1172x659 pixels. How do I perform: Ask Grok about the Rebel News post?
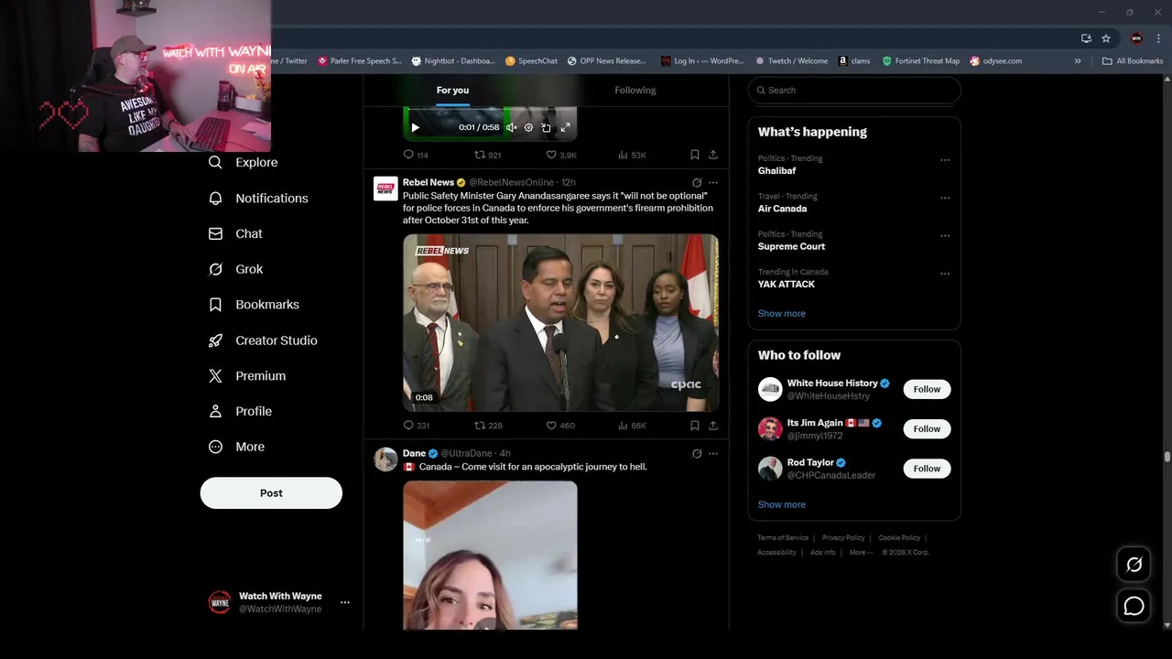pos(697,183)
